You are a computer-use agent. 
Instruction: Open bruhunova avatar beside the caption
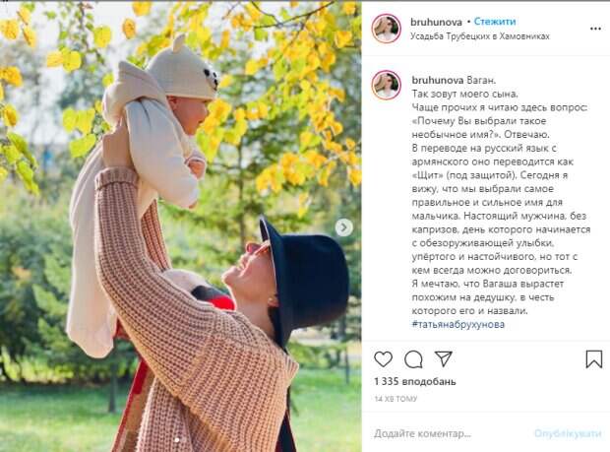(x=386, y=86)
